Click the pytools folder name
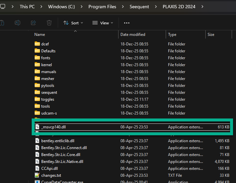This screenshot has height=183, width=236. tap(48, 86)
